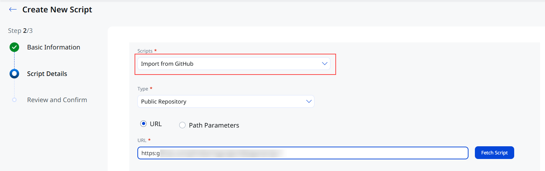Click the Script Details step circle icon
This screenshot has height=171, width=545.
14,74
